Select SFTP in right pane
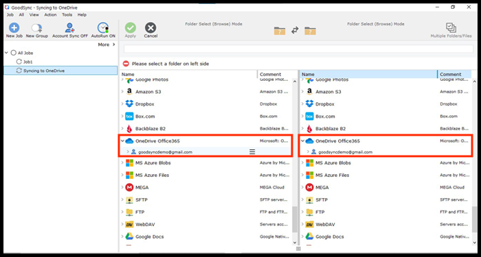 [322, 200]
